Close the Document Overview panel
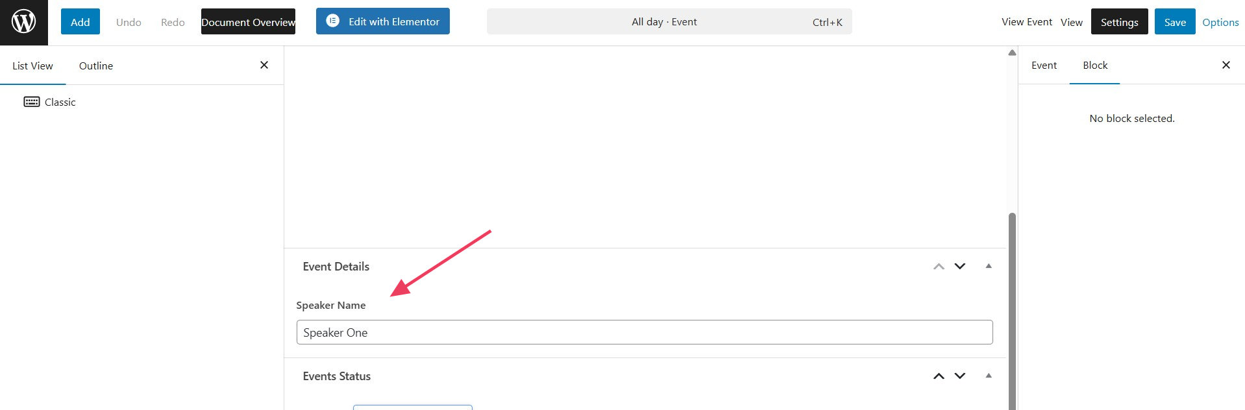 (264, 65)
